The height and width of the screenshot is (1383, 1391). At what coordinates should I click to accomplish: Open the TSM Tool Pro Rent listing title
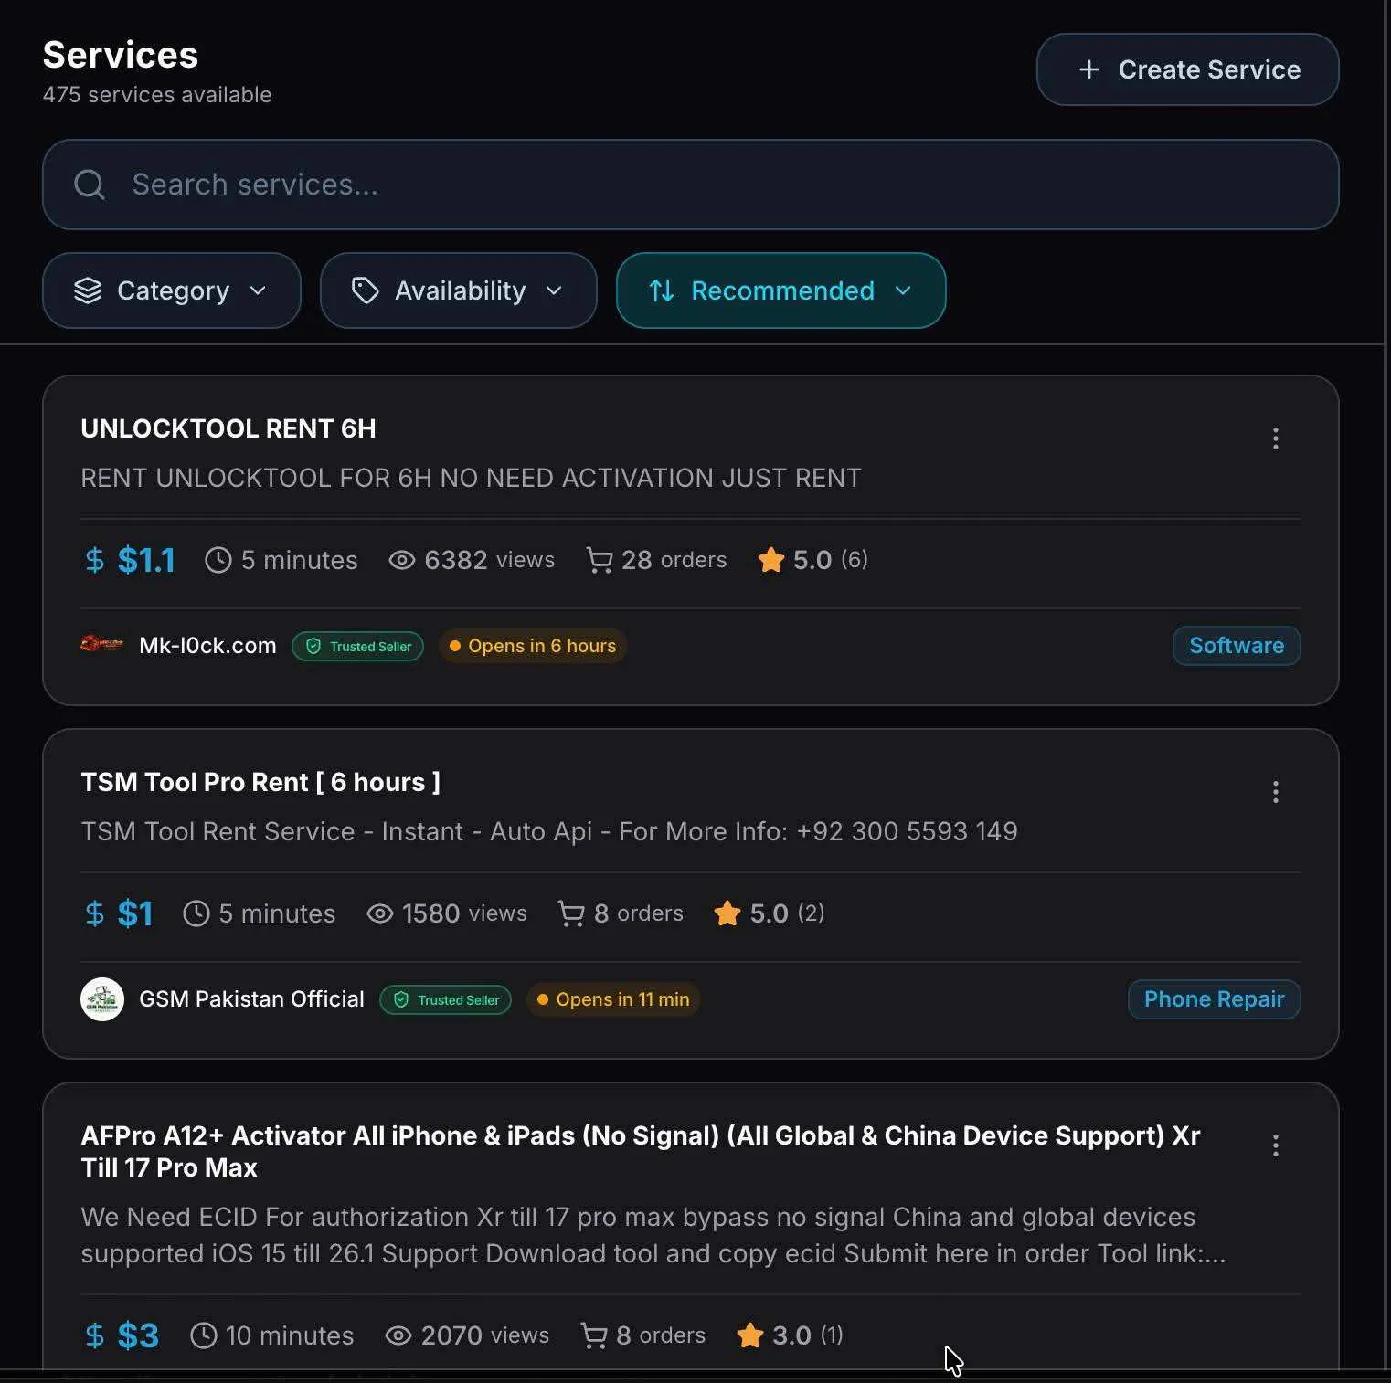coord(260,782)
